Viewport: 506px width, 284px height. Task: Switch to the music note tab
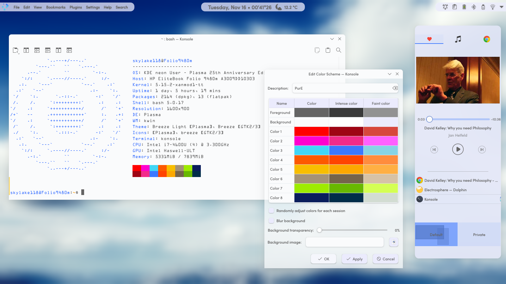point(458,39)
